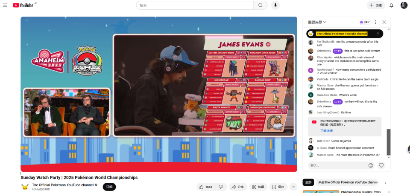This screenshot has width=410, height=193.
Task: Click the magnifier search button
Action: (260, 5)
